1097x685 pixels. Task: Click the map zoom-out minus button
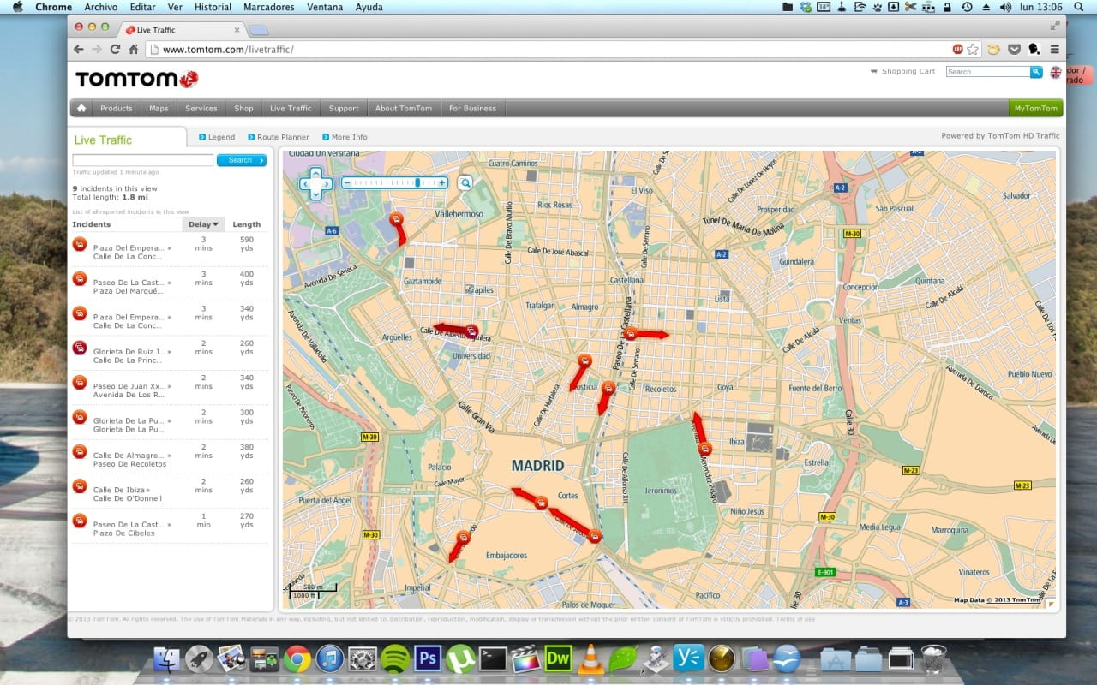point(347,182)
